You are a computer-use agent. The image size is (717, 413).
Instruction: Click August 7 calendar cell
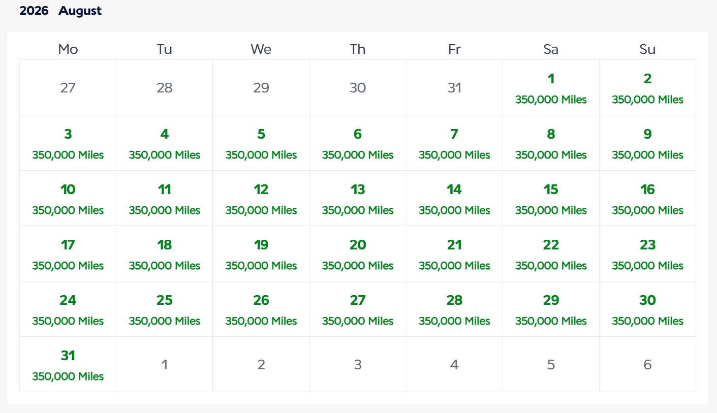tap(454, 143)
